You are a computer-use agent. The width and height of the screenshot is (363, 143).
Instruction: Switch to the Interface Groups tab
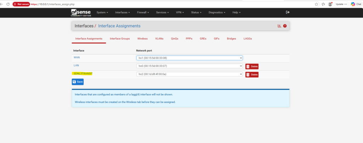pyautogui.click(x=120, y=39)
